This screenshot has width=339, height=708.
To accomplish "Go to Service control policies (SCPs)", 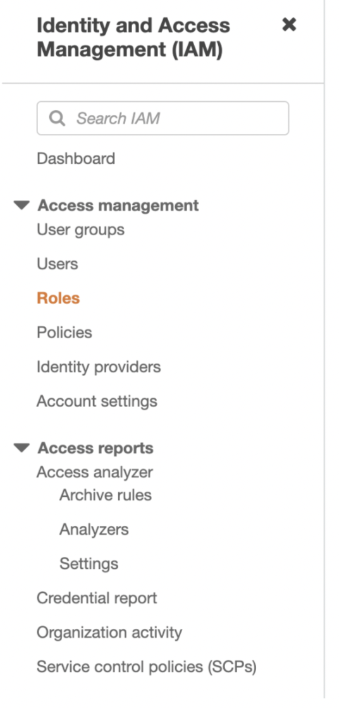I will 147,667.
